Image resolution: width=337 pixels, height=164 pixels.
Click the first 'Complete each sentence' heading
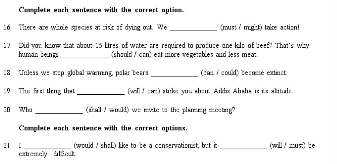(x=101, y=10)
